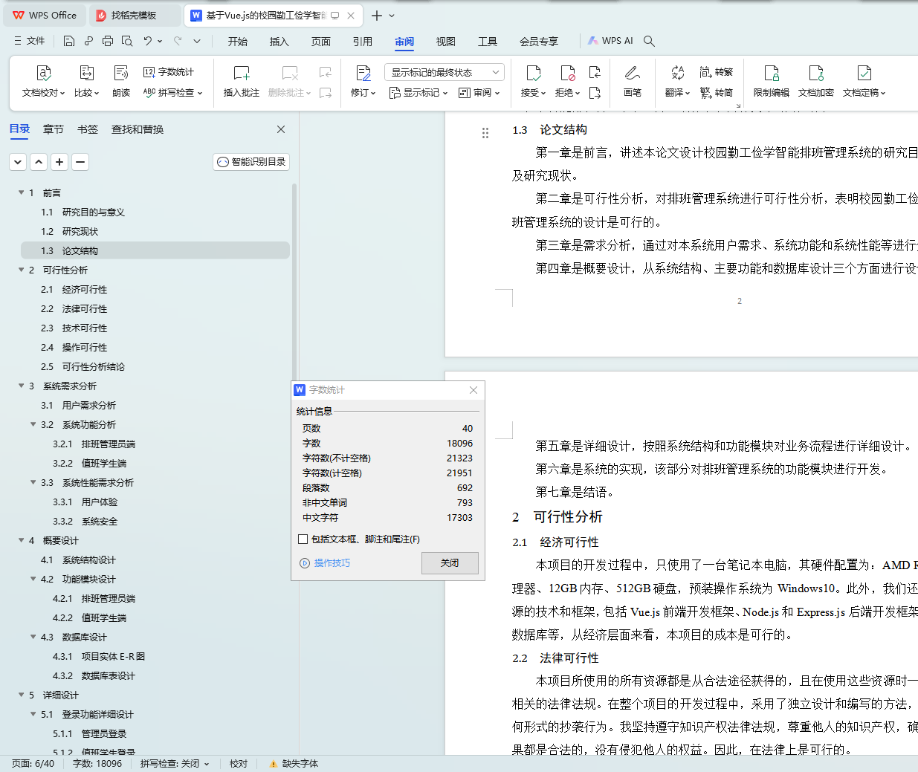Open the 插入 ribbon tab
Viewport: 918px width, 772px height.
tap(279, 42)
